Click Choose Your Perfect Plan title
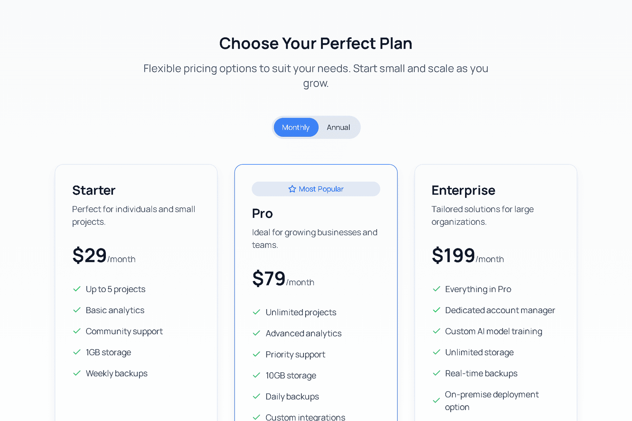 pyautogui.click(x=316, y=43)
